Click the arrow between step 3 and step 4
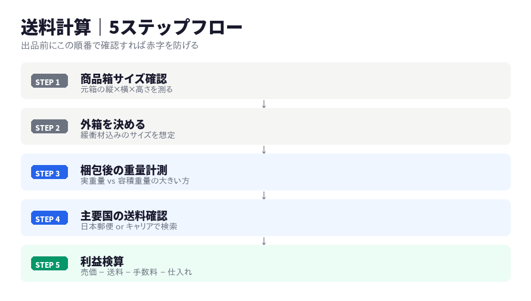Image resolution: width=531 pixels, height=301 pixels. click(x=264, y=195)
